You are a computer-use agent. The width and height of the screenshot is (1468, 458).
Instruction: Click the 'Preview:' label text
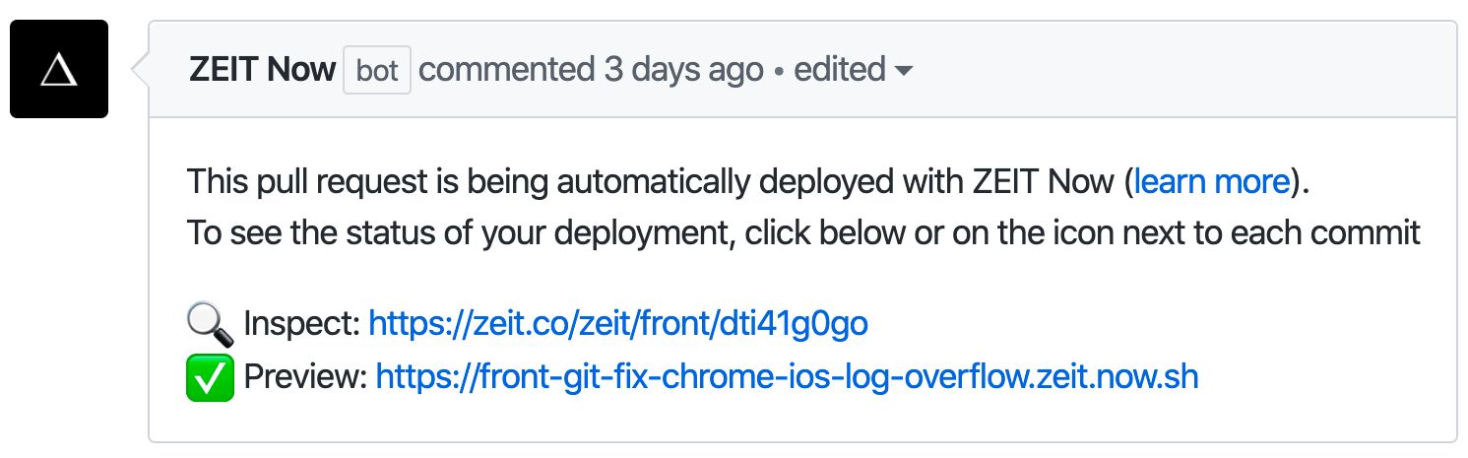click(305, 376)
